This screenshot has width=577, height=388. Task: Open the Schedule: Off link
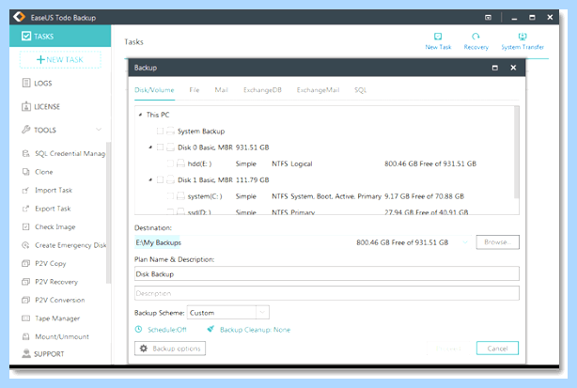(x=167, y=330)
